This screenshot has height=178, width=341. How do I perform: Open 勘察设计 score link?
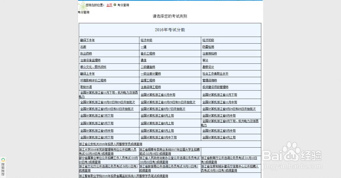(x=208, y=67)
